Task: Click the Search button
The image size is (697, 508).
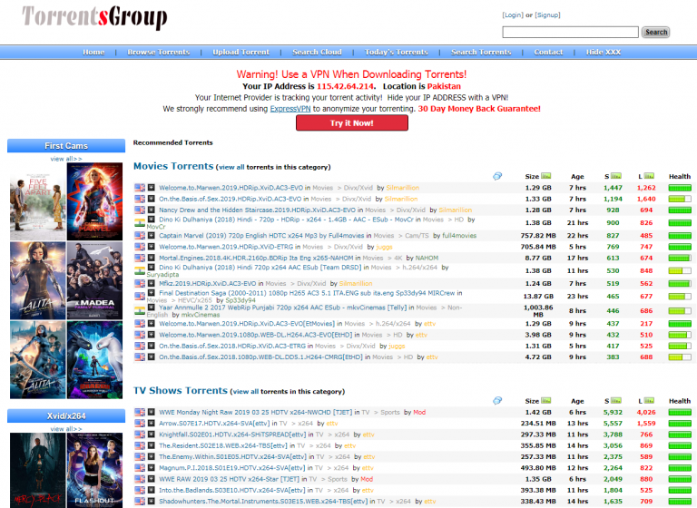Action: 655,32
